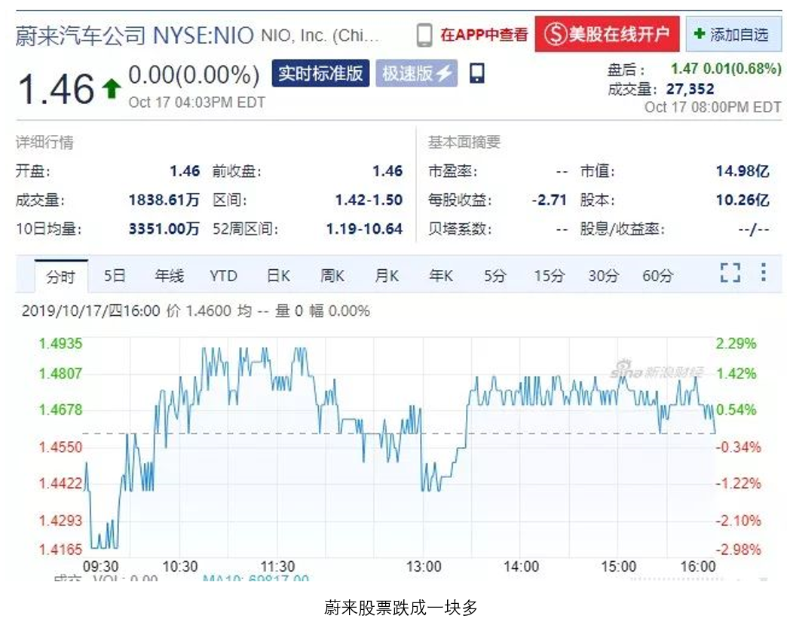Switch to the 年线 chart tab
Viewport: 787px width, 625px height.
169,276
